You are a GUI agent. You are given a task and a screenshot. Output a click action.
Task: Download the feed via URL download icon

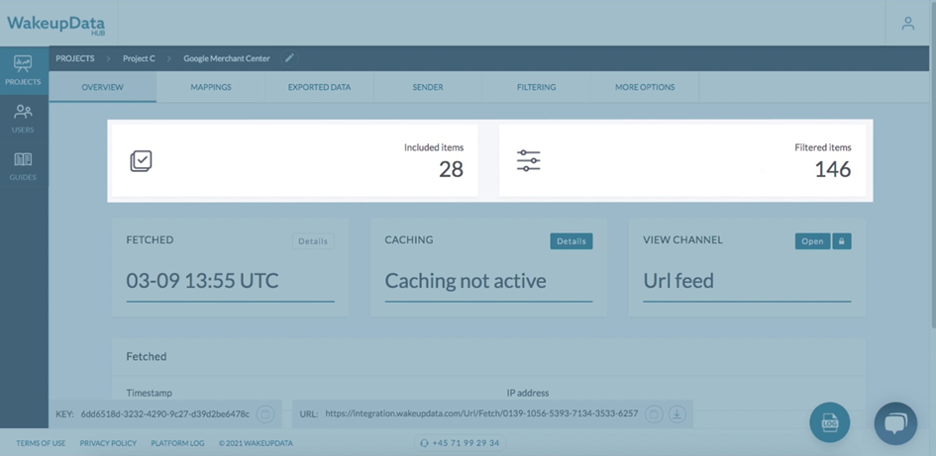click(676, 413)
